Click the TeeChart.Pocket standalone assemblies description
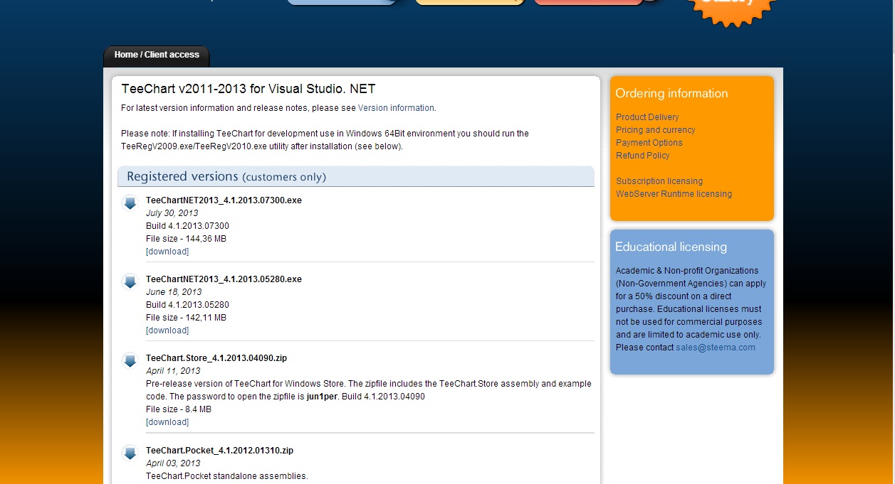This screenshot has width=895, height=484. click(x=227, y=476)
